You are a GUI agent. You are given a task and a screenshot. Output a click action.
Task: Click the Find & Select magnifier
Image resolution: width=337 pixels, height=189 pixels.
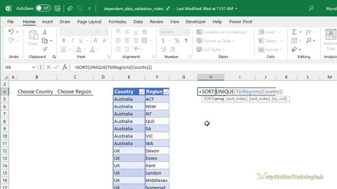309,40
